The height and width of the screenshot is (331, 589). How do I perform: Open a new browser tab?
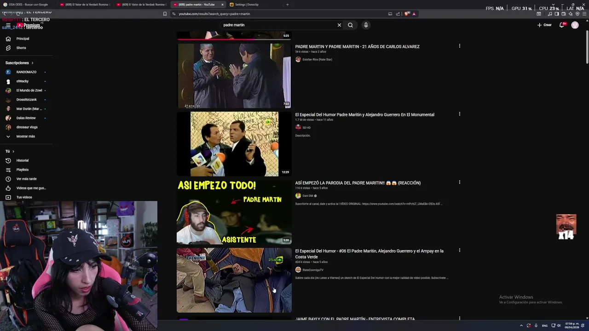point(288,5)
